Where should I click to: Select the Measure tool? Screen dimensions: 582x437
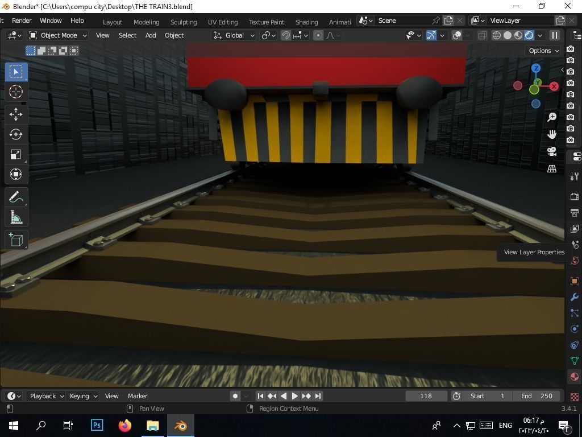tap(15, 217)
